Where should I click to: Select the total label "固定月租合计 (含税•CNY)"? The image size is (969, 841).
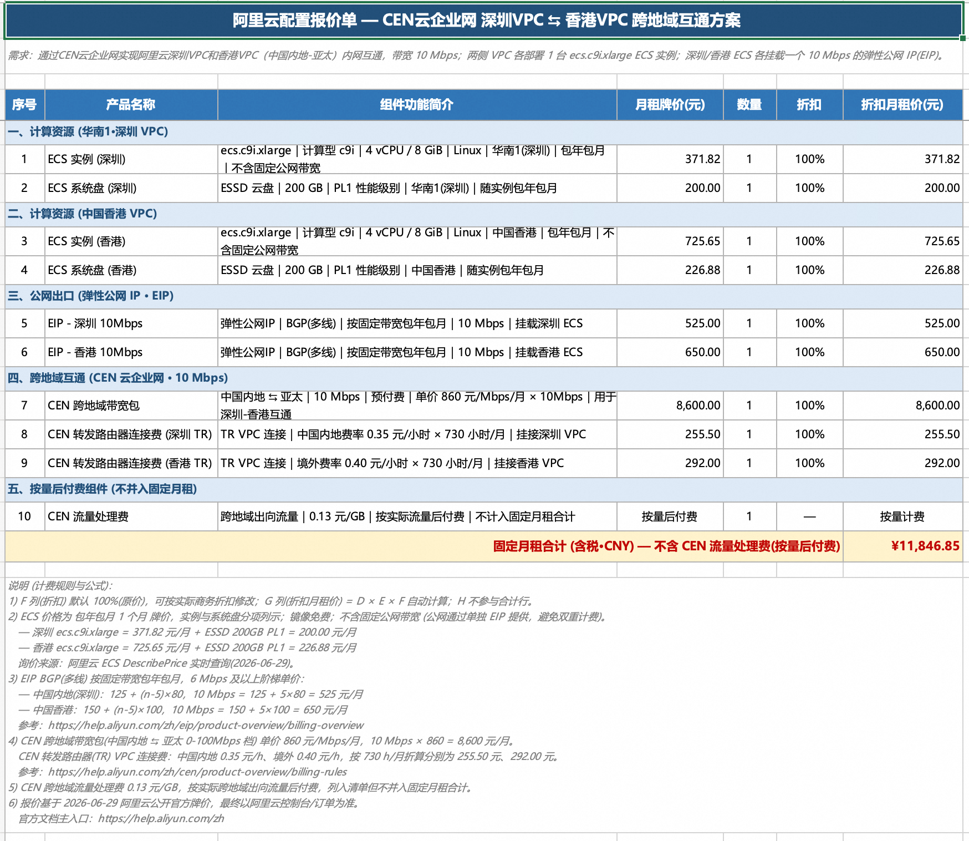424,546
